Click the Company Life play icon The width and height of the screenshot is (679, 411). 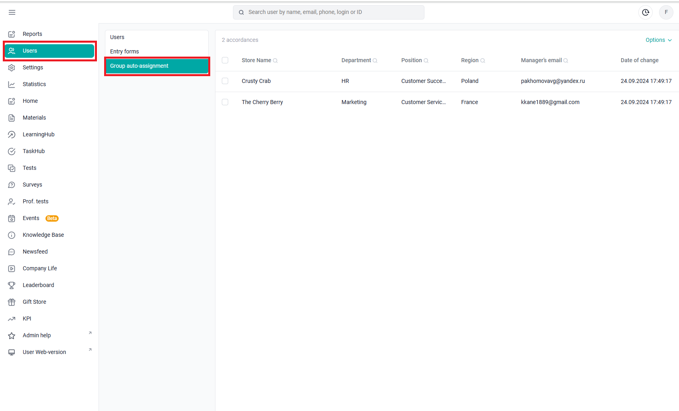pos(12,269)
